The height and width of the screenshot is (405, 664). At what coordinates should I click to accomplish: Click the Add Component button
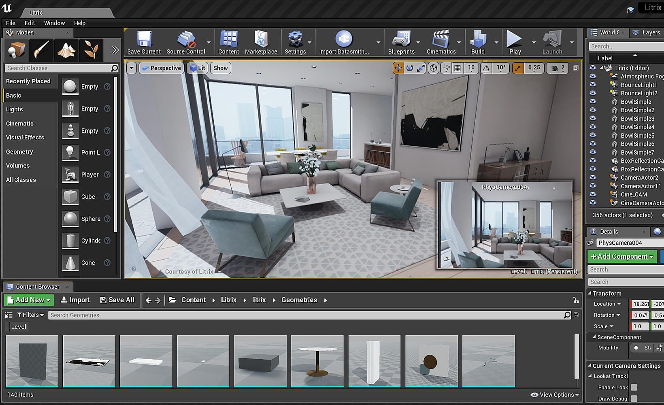coord(622,256)
